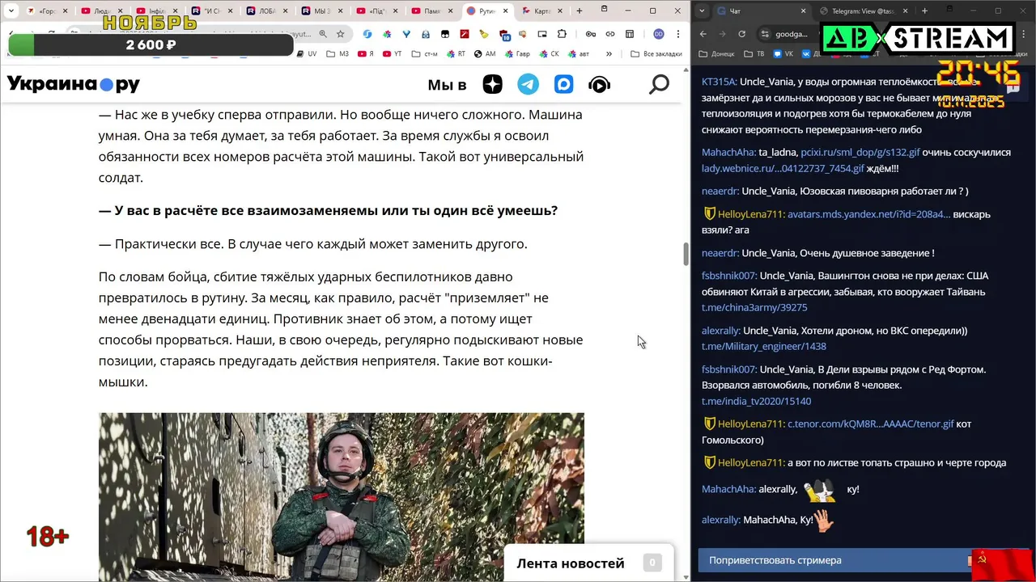Viewport: 1036px width, 582px height.
Task: Open the picture-in-picture extension icon
Action: (x=541, y=34)
